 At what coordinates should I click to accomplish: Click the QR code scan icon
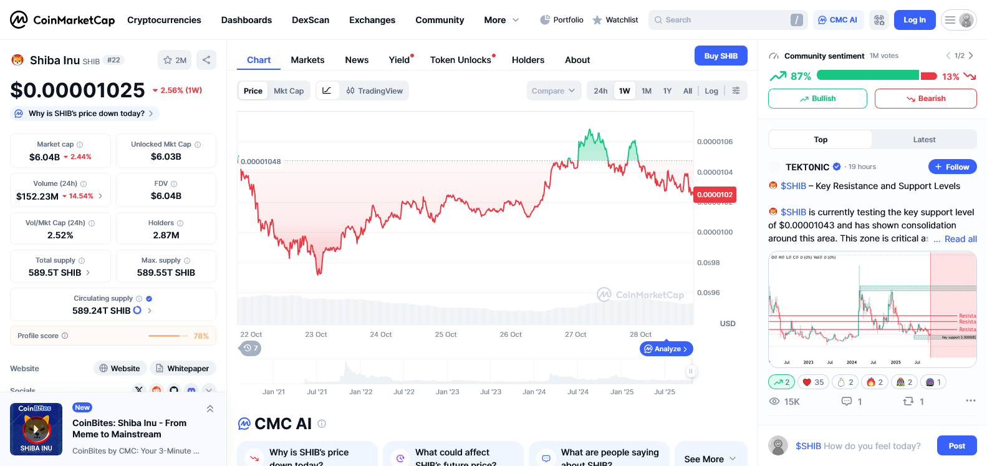(879, 20)
